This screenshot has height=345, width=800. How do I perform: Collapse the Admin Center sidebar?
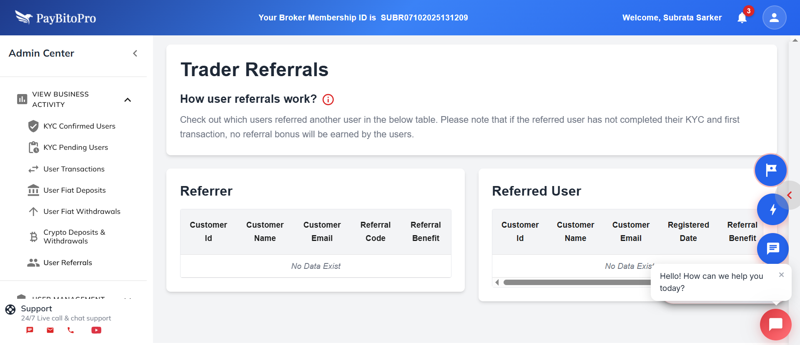point(135,53)
